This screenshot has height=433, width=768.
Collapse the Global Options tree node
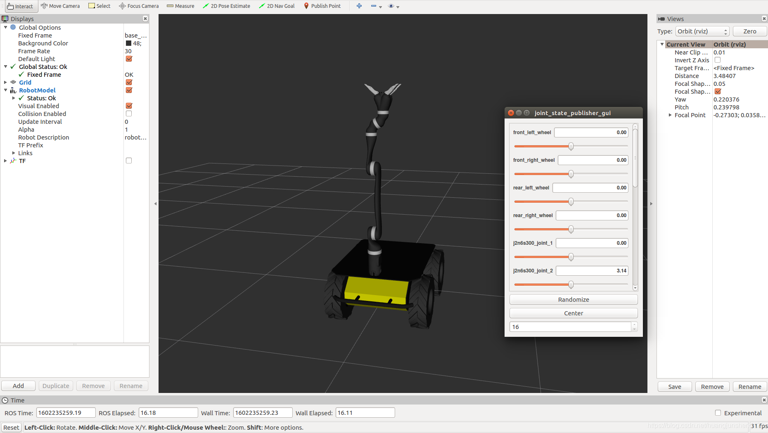(x=5, y=27)
